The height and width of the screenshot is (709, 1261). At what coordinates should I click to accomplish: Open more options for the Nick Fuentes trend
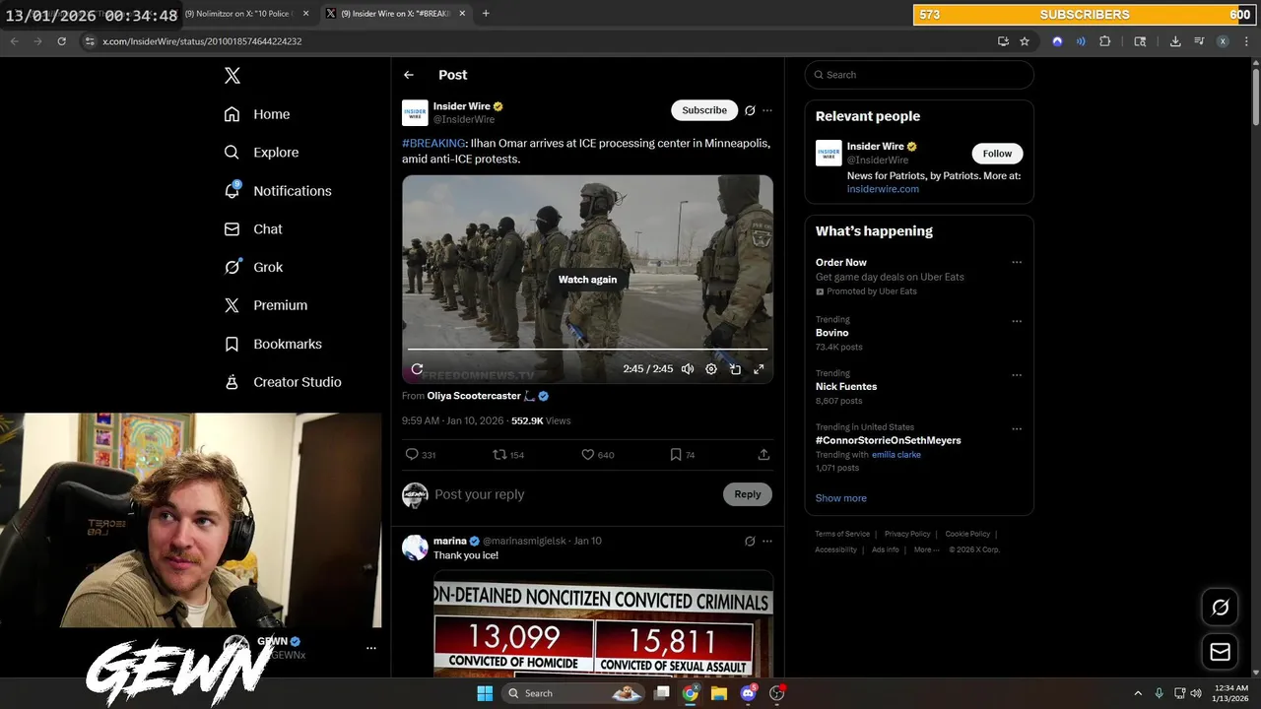[x=1017, y=375]
